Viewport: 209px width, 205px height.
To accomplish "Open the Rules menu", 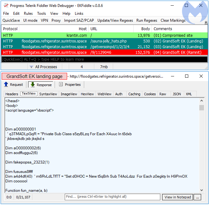I will [28, 14].
